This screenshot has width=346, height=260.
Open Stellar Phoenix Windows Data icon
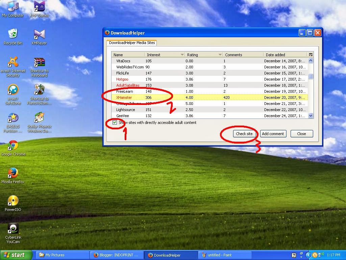pyautogui.click(x=39, y=123)
